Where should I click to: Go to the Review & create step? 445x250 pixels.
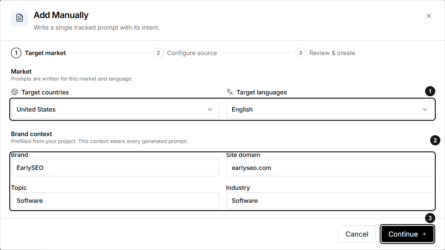coord(325,53)
